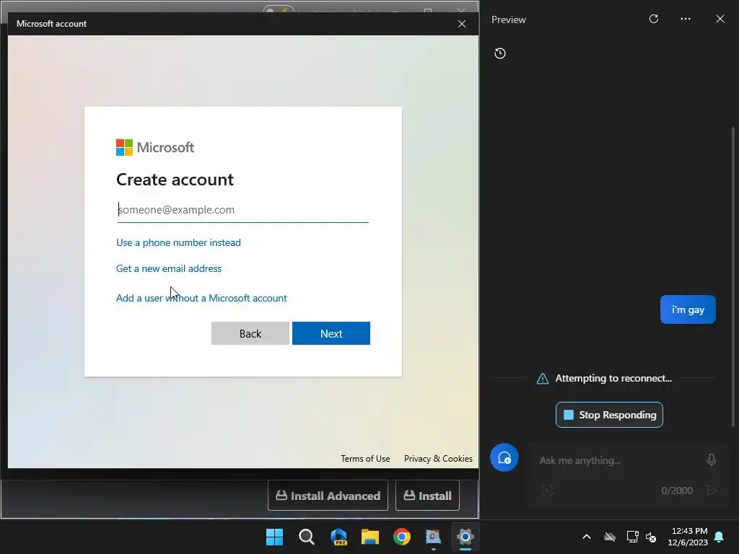Open the clock and date flyout
The height and width of the screenshot is (554, 739).
tap(688, 537)
